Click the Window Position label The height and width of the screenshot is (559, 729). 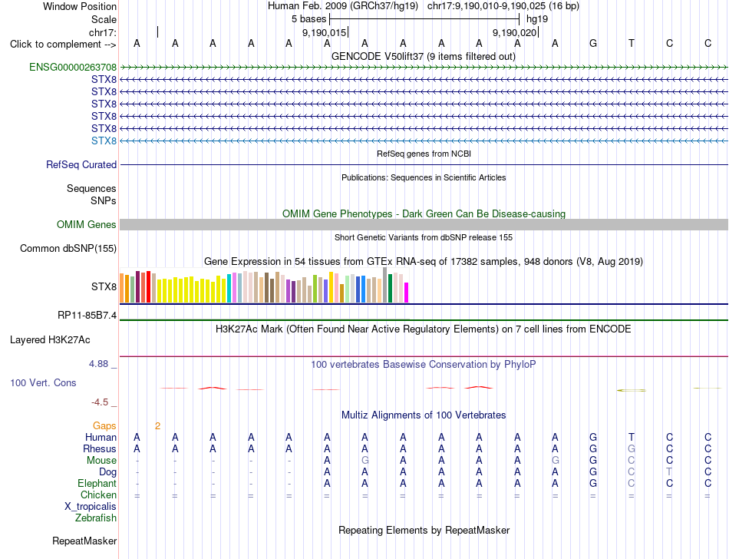[x=80, y=6]
